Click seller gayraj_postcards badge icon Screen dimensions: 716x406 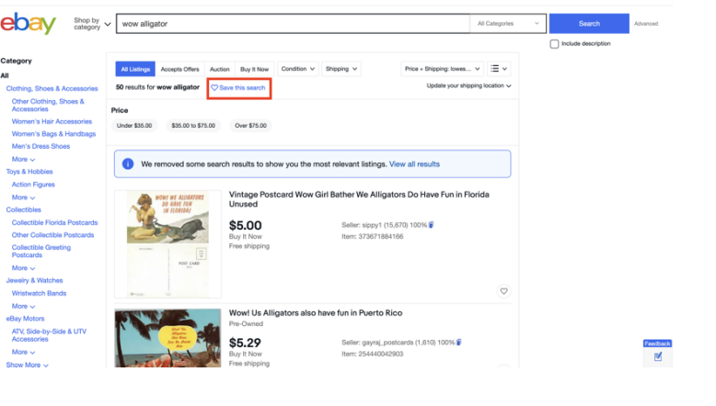coord(458,343)
